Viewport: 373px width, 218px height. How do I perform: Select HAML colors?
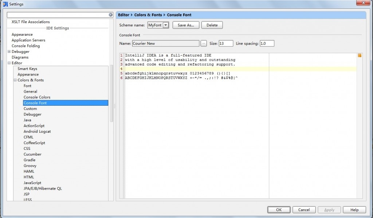click(29, 172)
